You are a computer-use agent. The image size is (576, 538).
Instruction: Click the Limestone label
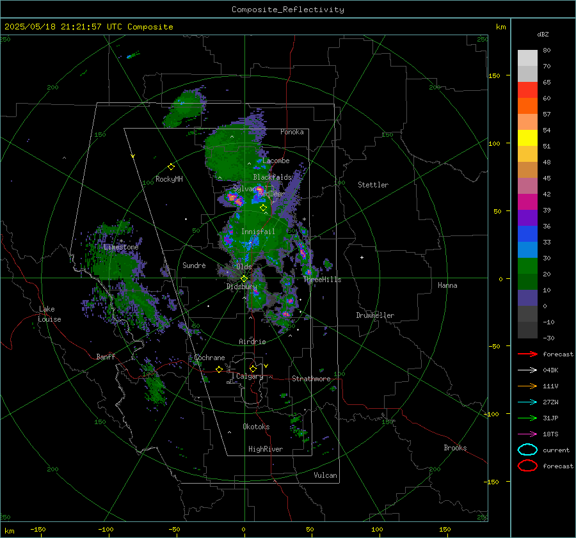121,247
